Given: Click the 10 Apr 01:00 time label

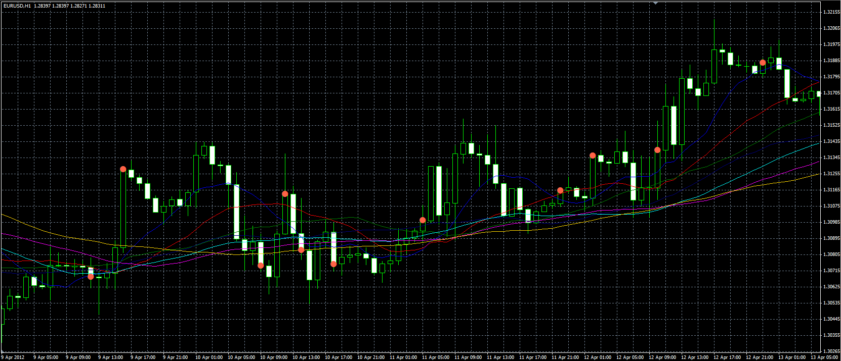Looking at the screenshot, I should tap(209, 357).
